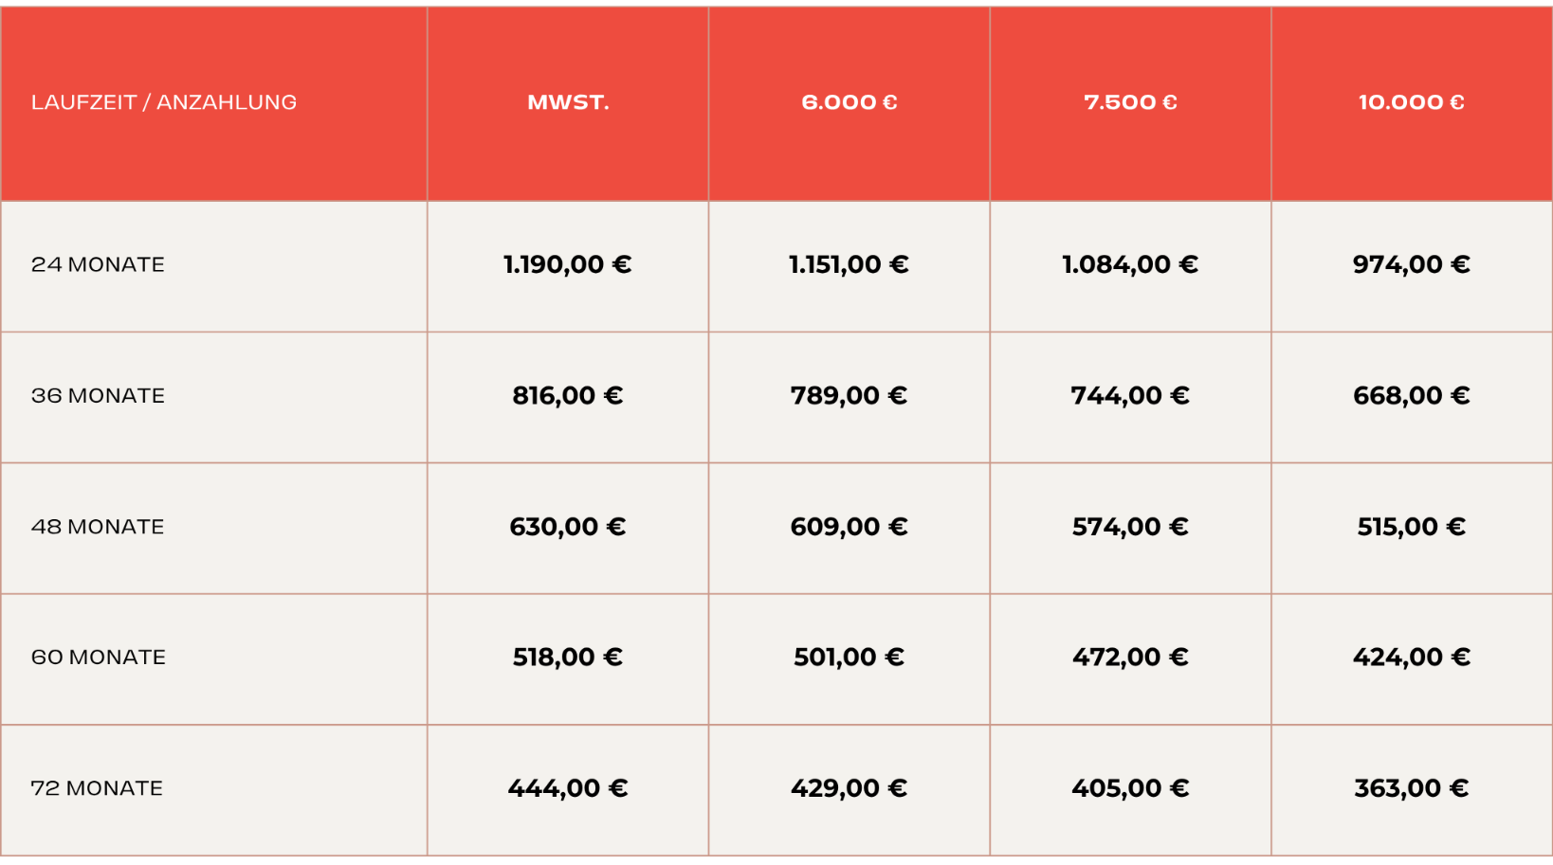
Task: Select the 501,00 € cell
Action: pos(850,658)
